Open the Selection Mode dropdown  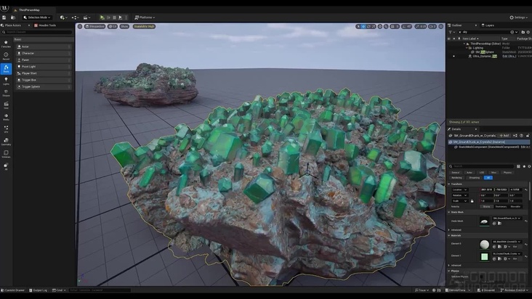[x=37, y=17]
